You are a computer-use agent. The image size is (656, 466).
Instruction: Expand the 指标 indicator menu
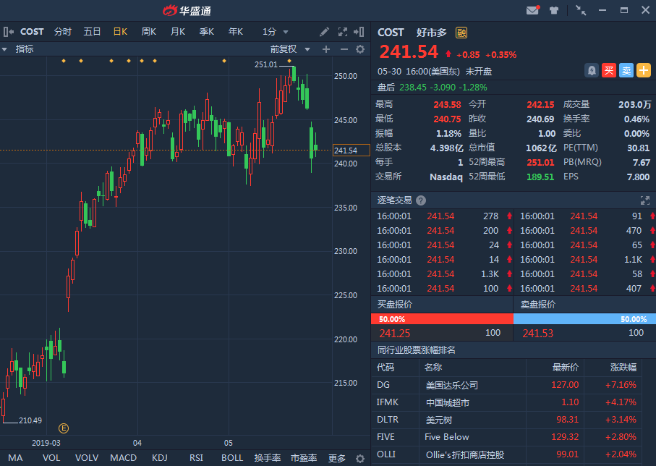coord(17,49)
